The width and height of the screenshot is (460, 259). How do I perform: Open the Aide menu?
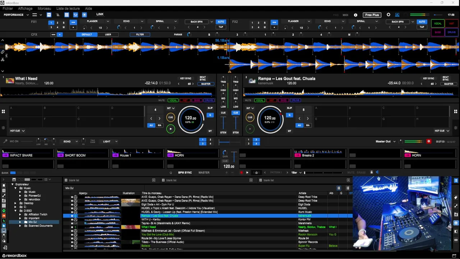tap(88, 8)
